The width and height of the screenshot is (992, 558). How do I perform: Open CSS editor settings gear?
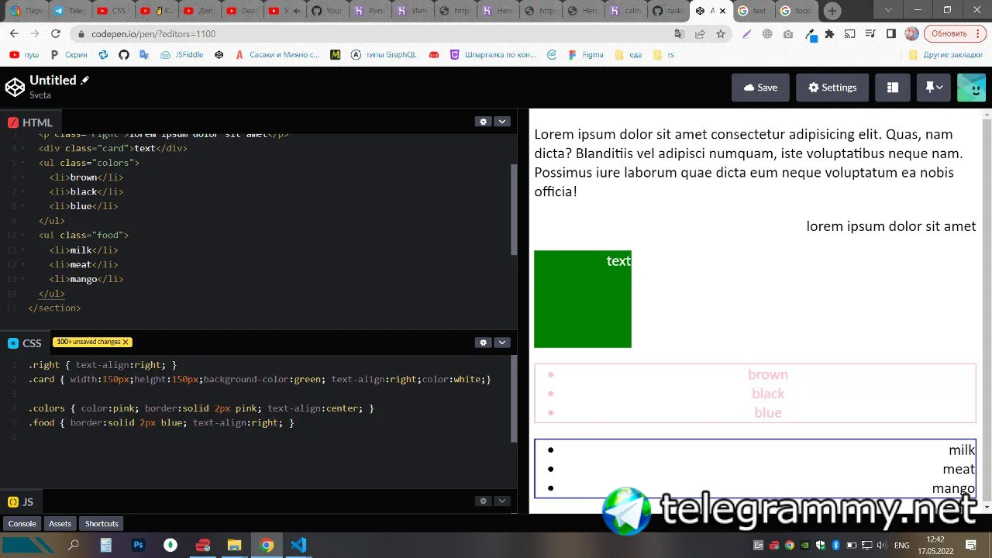tap(484, 343)
